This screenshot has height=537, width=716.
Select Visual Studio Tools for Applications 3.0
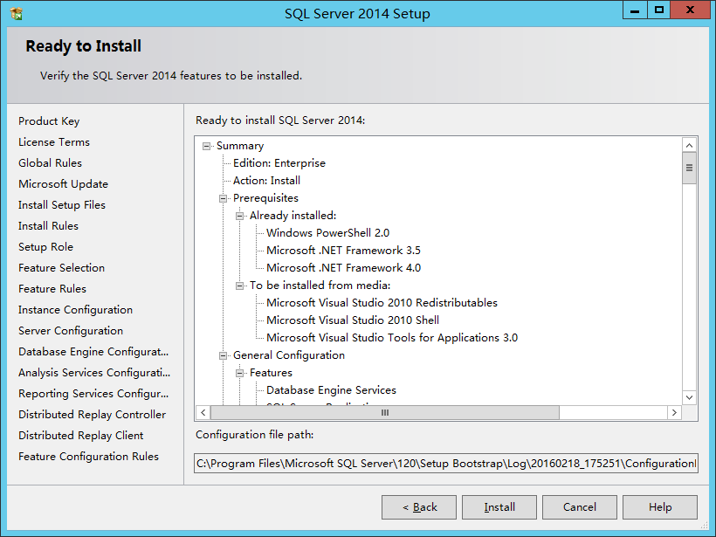coord(392,339)
